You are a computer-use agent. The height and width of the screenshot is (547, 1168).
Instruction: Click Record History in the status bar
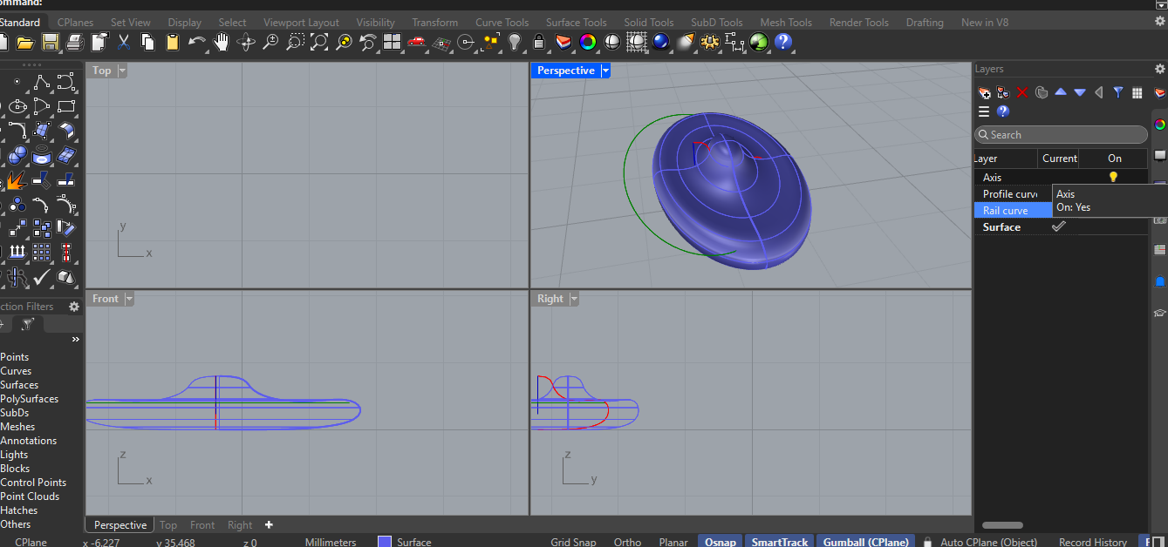1093,542
